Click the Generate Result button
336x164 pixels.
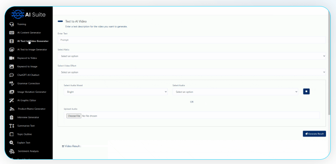click(314, 134)
